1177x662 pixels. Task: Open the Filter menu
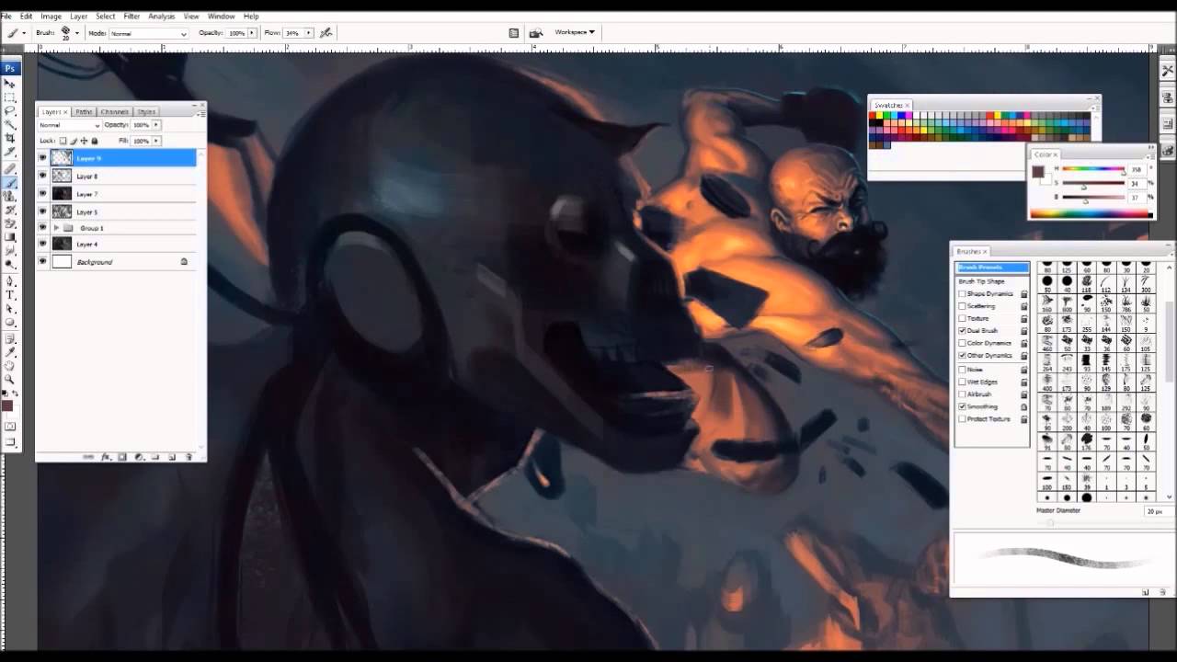(131, 17)
